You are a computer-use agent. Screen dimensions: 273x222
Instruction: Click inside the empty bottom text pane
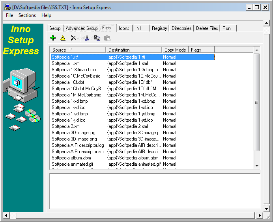(155, 191)
